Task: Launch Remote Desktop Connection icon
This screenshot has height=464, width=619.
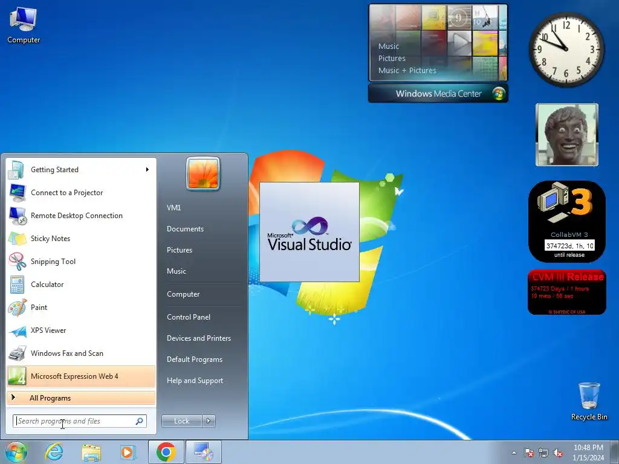Action: point(18,216)
